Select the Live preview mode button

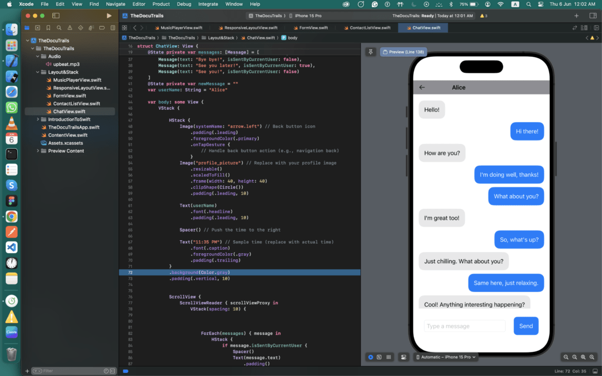pyautogui.click(x=370, y=357)
